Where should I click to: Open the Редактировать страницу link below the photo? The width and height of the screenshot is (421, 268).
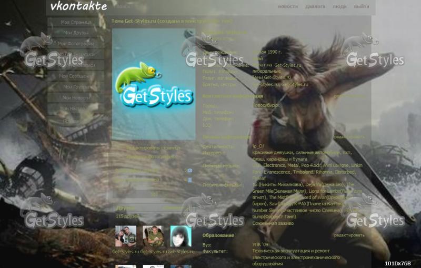coord(153,148)
